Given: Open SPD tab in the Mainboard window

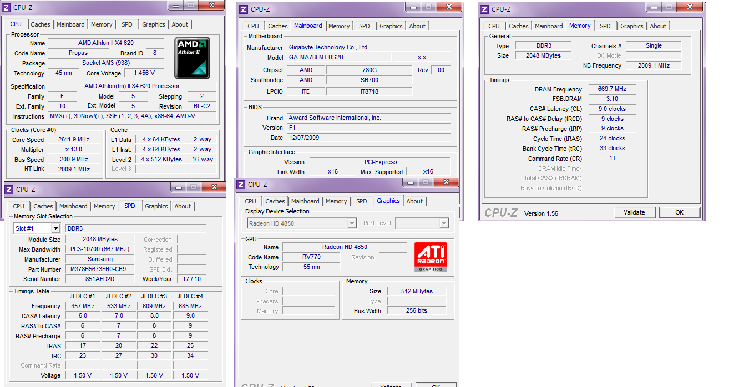Looking at the screenshot, I should point(365,26).
